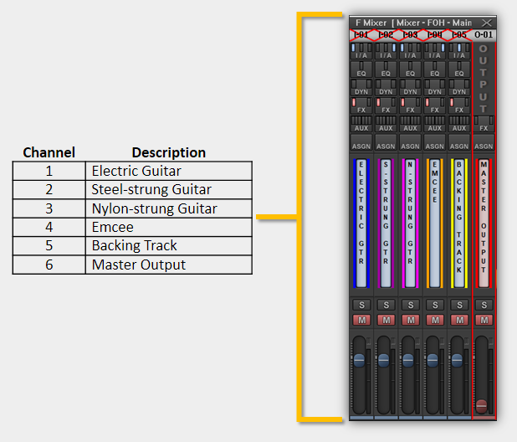The image size is (517, 442).
Task: Open ASGN routing for Electric Guitar channel
Action: 361,146
